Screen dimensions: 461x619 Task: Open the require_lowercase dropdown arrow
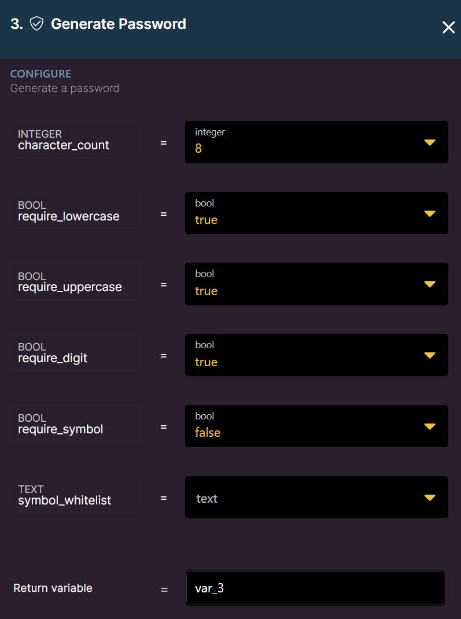(429, 213)
